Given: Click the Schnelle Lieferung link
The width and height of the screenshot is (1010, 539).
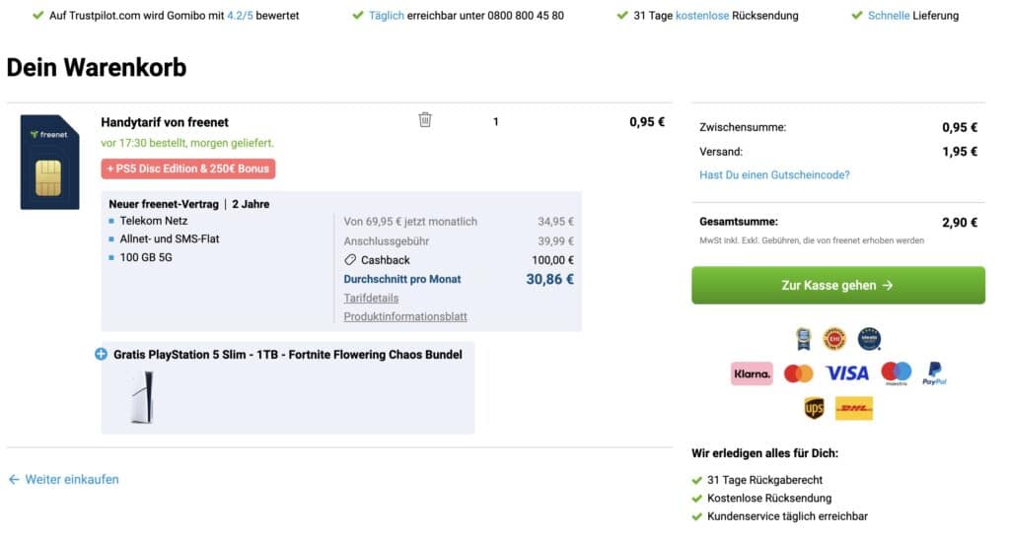Looking at the screenshot, I should [889, 16].
